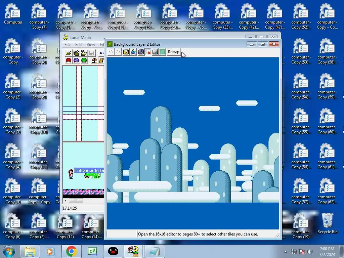This screenshot has height=258, width=344.
Task: Click the save floppy disk icon
Action: coord(92,53)
